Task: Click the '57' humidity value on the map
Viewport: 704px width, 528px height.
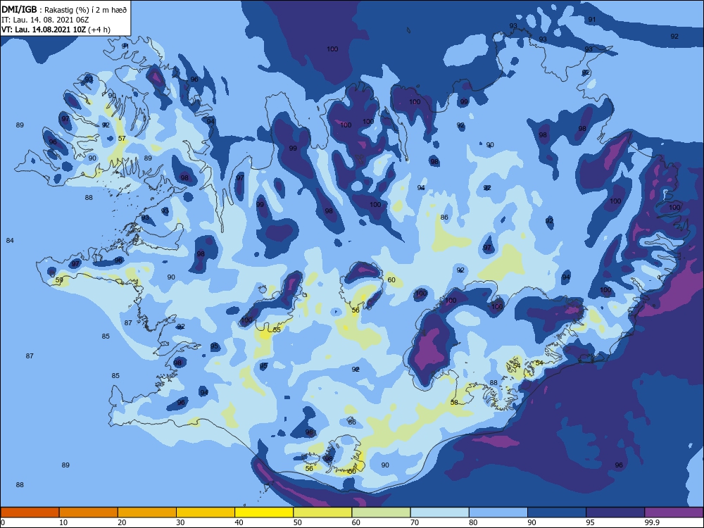Action: click(122, 138)
